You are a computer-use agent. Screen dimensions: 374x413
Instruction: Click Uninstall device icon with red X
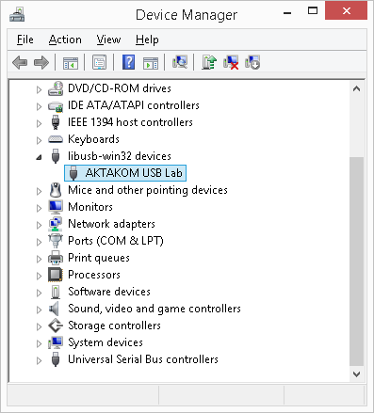click(x=231, y=62)
